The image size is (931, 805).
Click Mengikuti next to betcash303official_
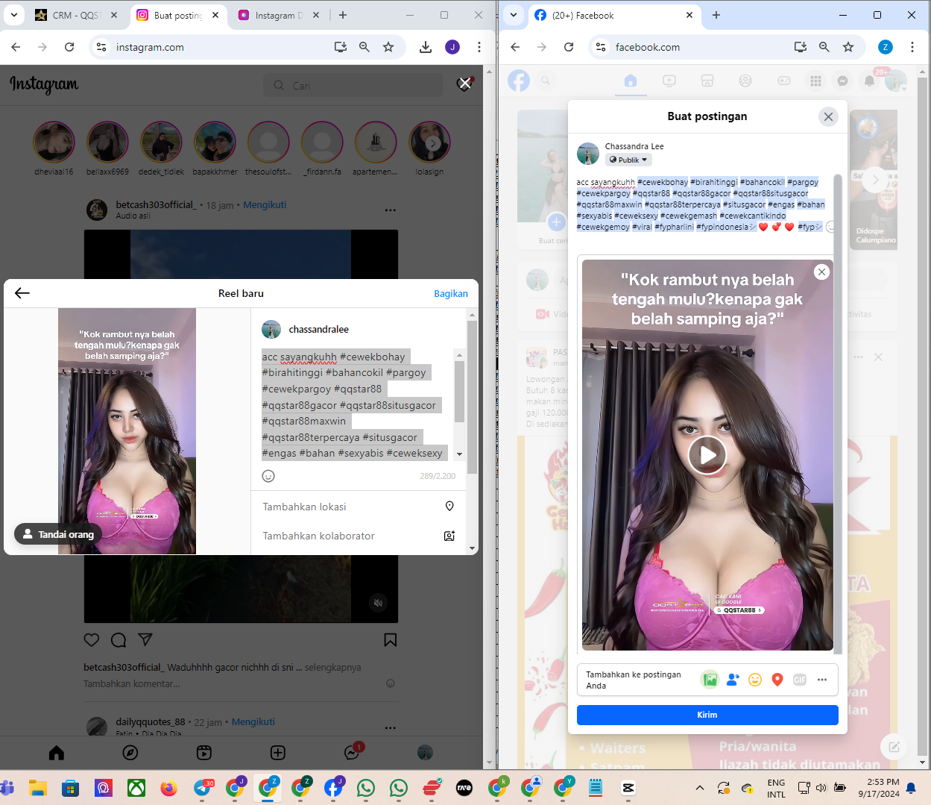[265, 205]
